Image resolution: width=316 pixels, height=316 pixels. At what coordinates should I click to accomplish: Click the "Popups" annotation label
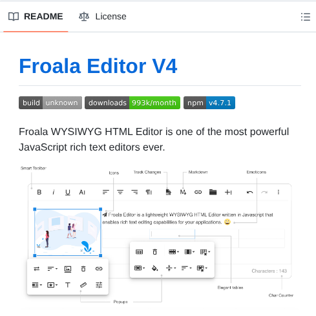pyautogui.click(x=120, y=302)
